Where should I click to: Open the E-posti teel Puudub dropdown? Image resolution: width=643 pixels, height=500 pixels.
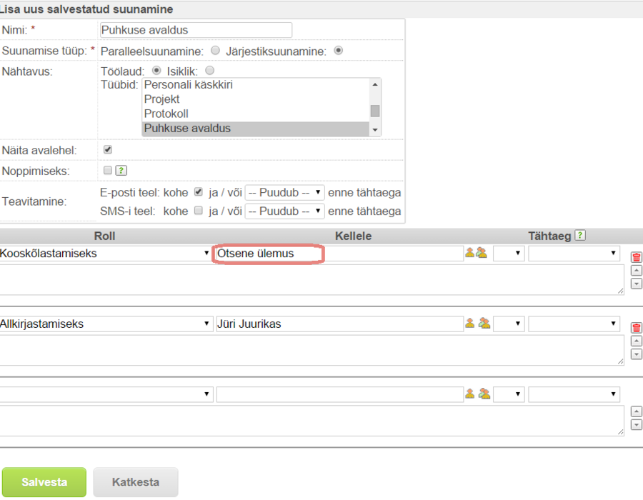tap(284, 192)
